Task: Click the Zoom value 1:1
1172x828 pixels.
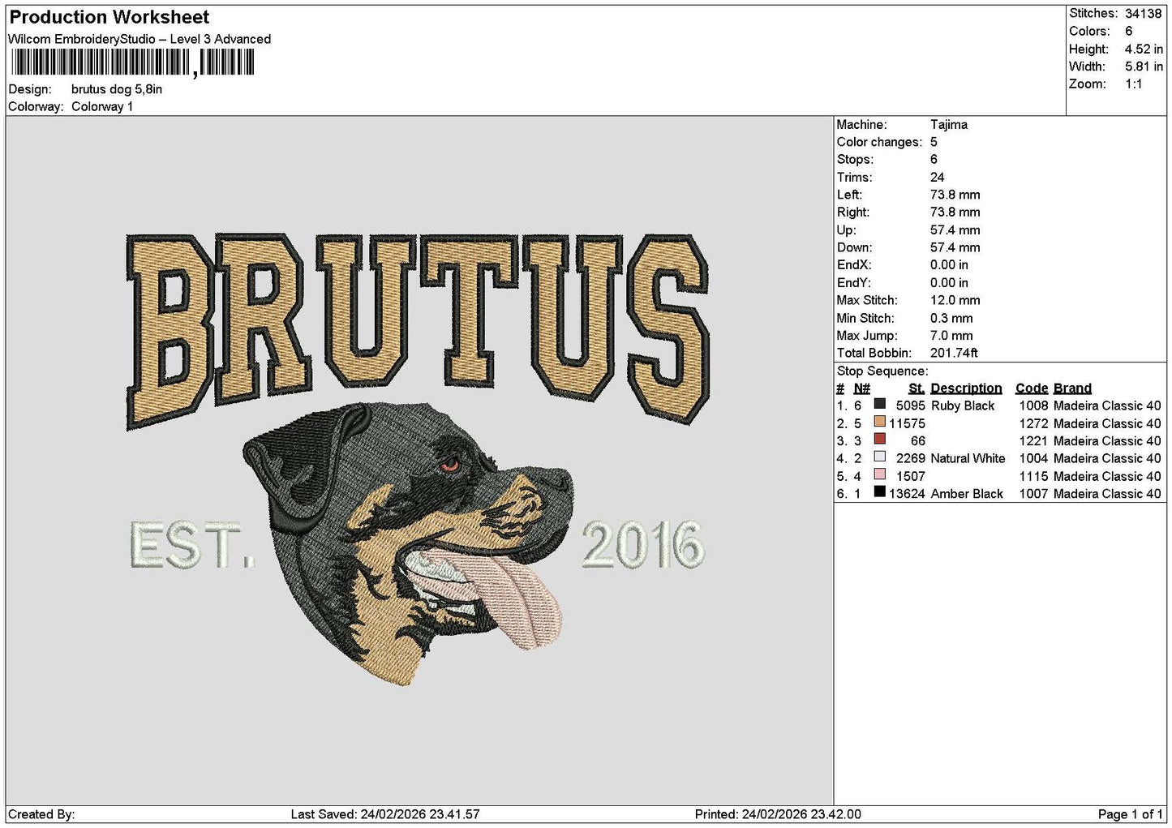Action: 1133,84
